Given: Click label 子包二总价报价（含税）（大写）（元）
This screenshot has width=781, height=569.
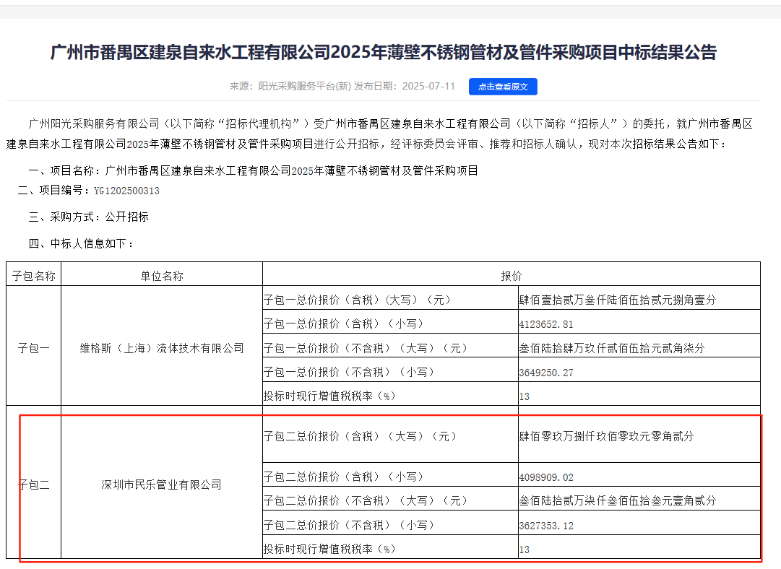Looking at the screenshot, I should tap(360, 436).
